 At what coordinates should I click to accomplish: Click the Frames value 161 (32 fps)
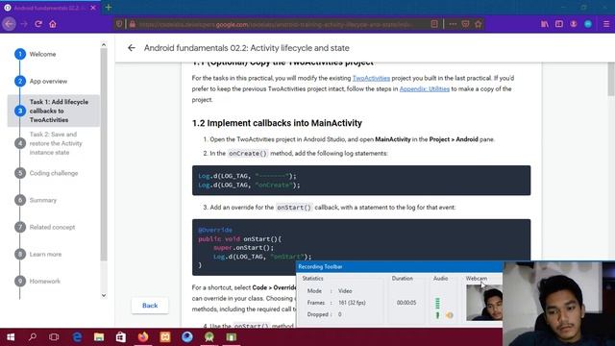352,303
